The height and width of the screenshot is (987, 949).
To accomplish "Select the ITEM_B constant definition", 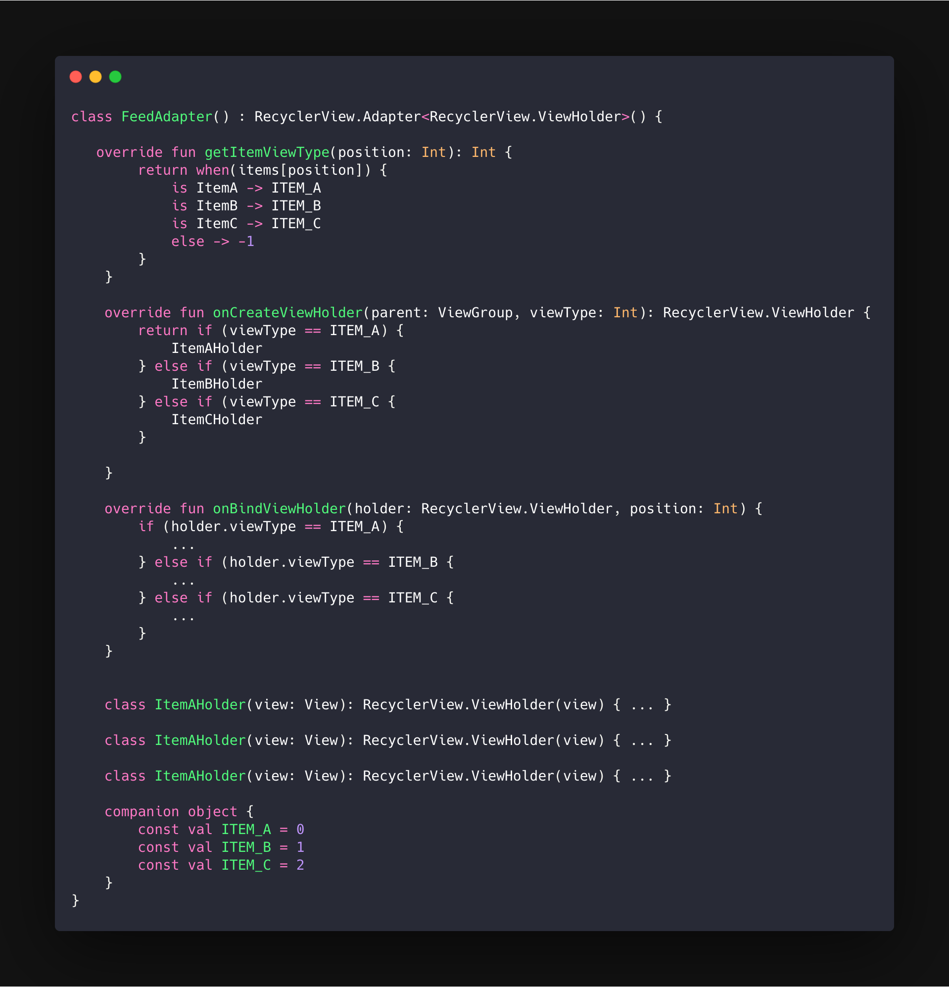I will click(x=222, y=847).
